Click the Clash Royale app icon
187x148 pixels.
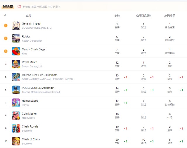[16, 128]
